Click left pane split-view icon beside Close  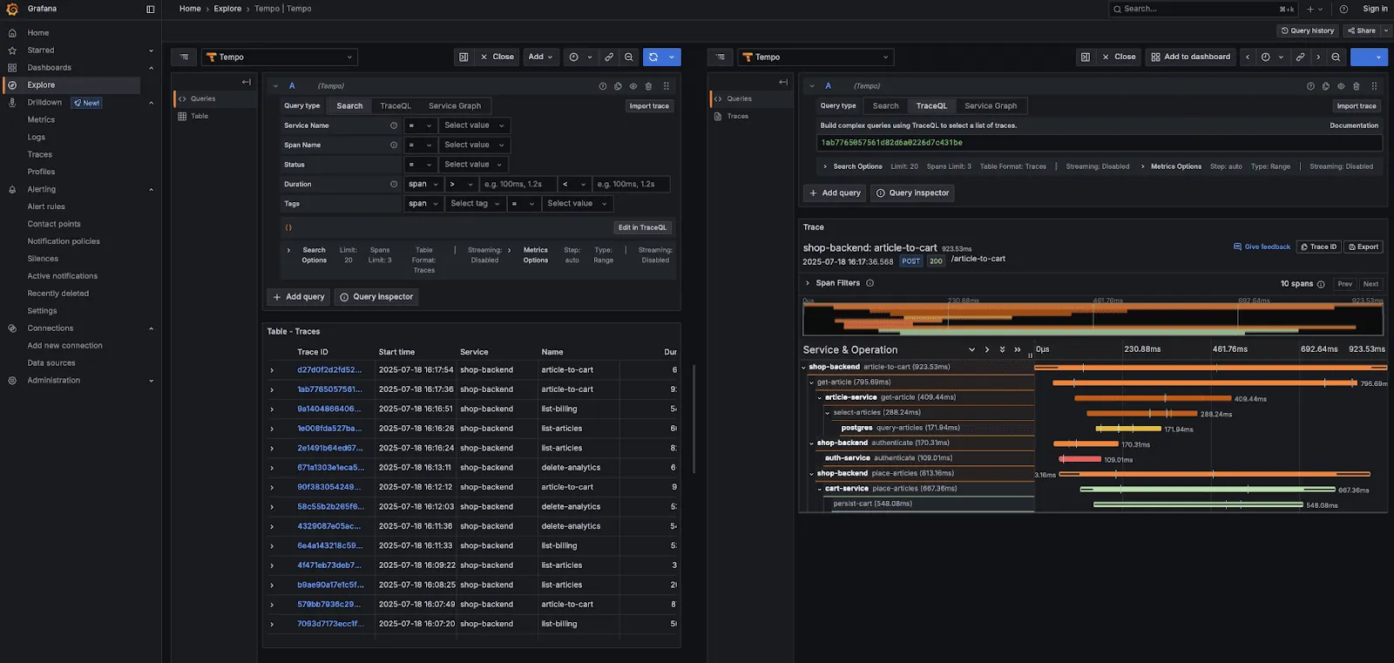click(464, 58)
